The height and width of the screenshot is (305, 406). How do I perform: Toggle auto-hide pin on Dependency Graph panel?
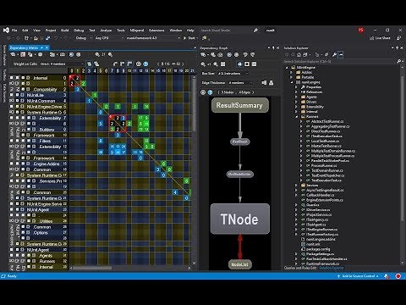point(273,48)
